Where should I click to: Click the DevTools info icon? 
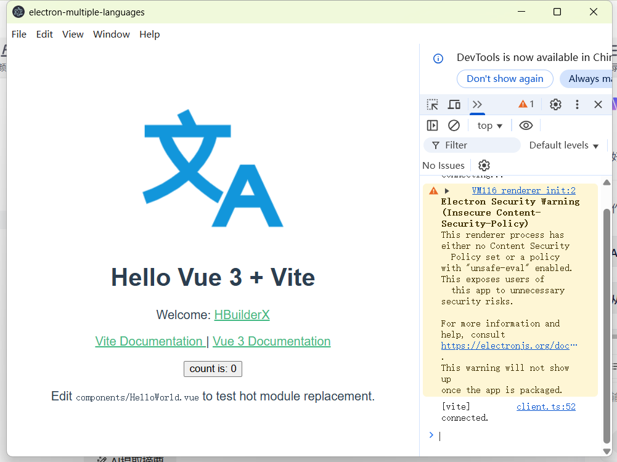(438, 59)
